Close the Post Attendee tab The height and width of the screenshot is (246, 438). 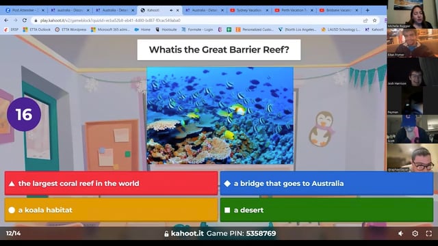[x=43, y=10]
